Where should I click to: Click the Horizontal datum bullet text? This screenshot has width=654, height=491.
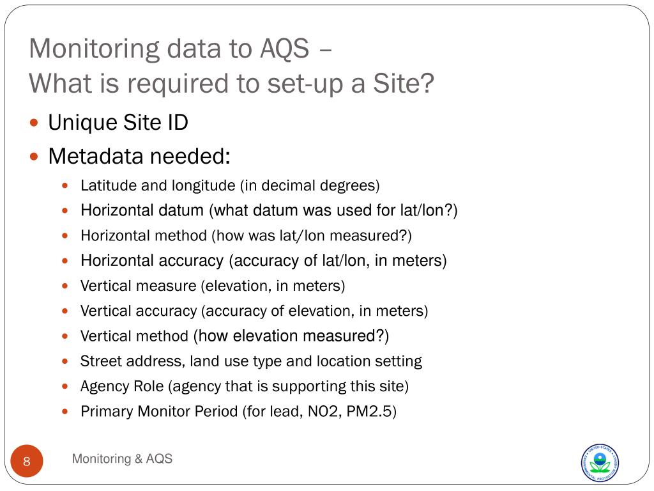(269, 210)
